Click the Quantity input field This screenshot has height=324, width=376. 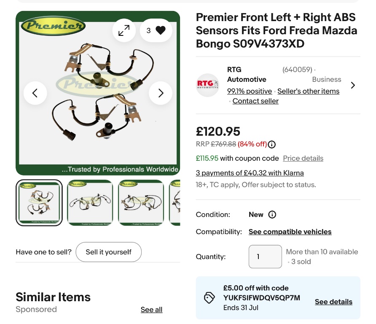pos(265,256)
